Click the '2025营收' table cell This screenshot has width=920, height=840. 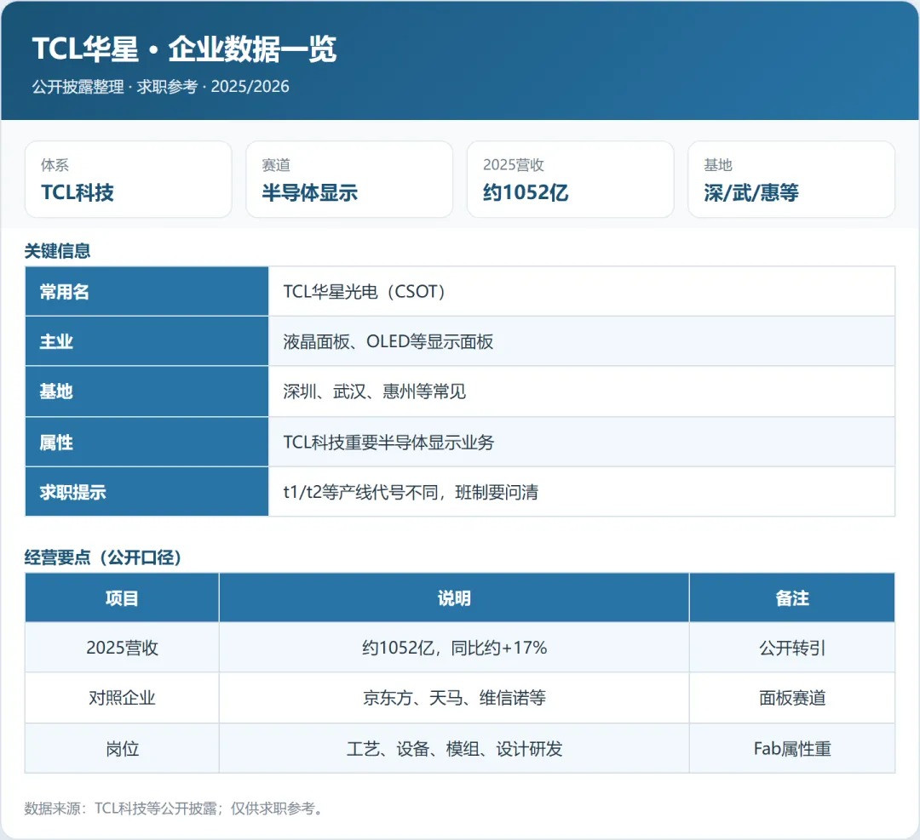[x=122, y=648]
